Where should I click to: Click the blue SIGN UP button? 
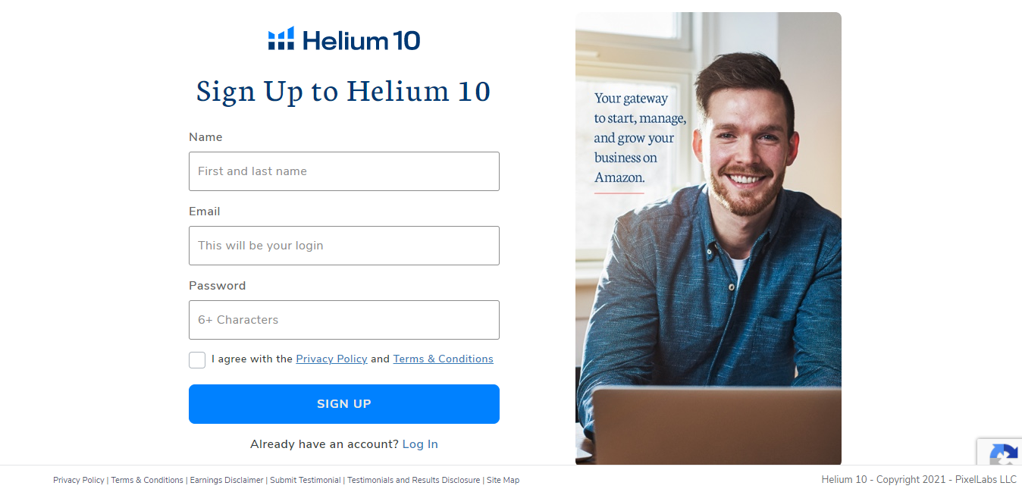(x=344, y=404)
